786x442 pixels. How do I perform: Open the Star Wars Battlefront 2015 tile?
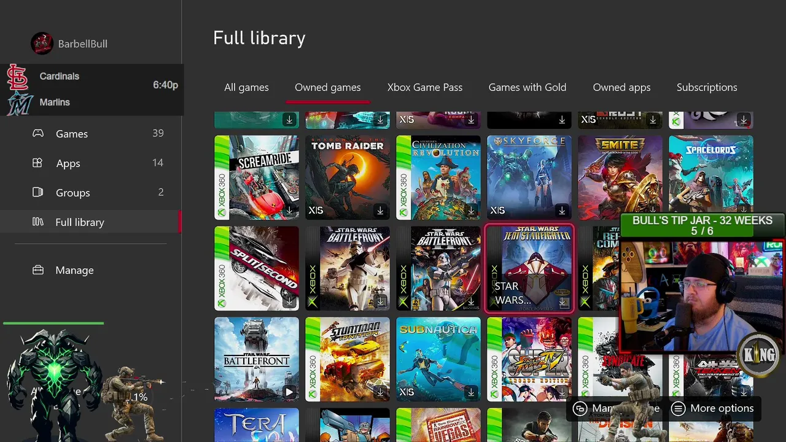click(x=257, y=359)
